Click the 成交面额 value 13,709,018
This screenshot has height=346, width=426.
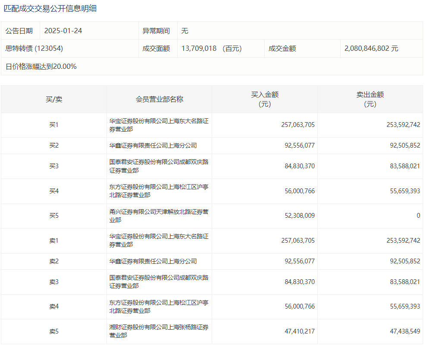click(x=199, y=49)
